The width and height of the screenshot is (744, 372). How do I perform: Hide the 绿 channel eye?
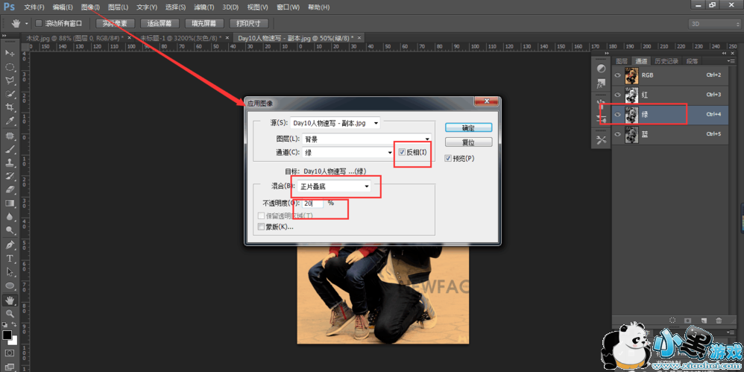(618, 114)
